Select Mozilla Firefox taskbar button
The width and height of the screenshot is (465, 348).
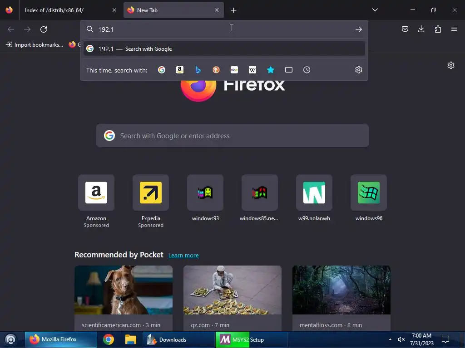click(x=61, y=340)
